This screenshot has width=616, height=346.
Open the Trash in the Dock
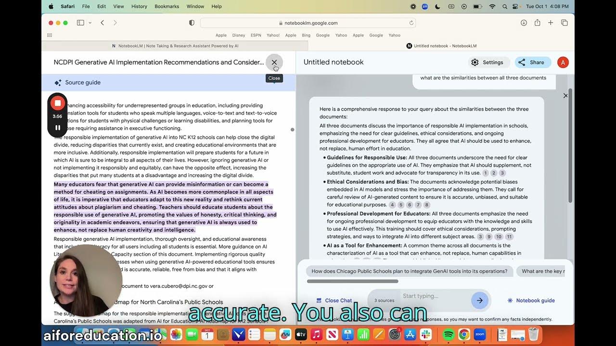tap(533, 334)
